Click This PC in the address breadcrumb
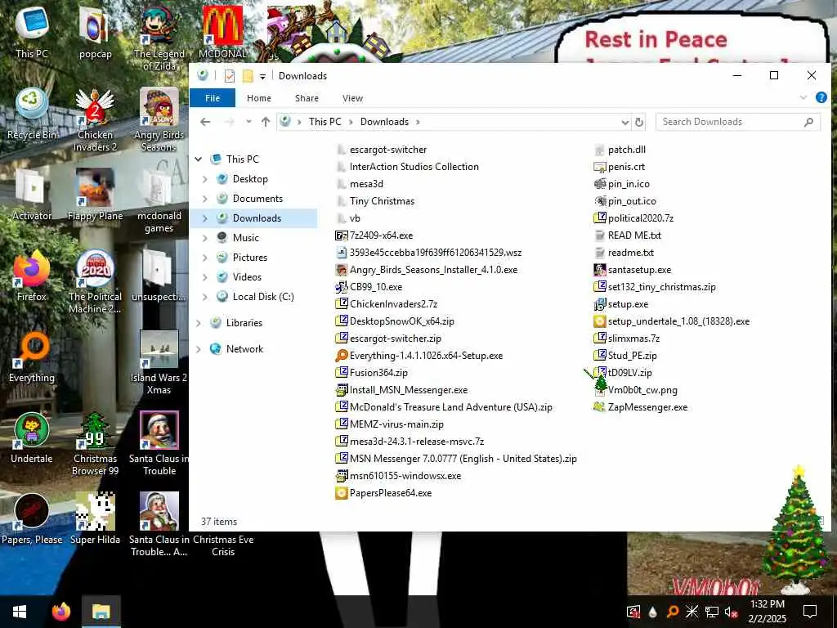This screenshot has width=837, height=628. 325,122
